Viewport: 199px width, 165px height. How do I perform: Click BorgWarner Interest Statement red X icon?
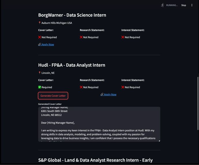123,37
